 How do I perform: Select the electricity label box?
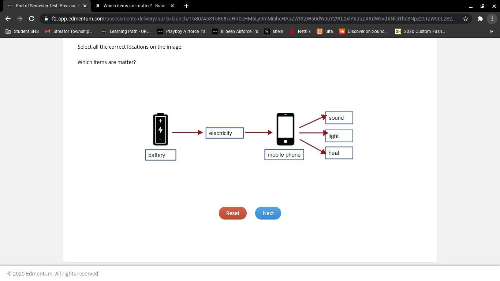point(225,133)
